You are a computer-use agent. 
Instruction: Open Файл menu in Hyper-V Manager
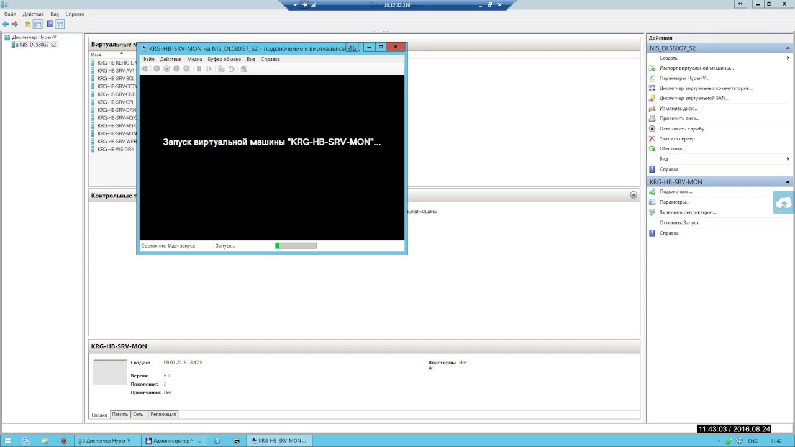coord(10,14)
